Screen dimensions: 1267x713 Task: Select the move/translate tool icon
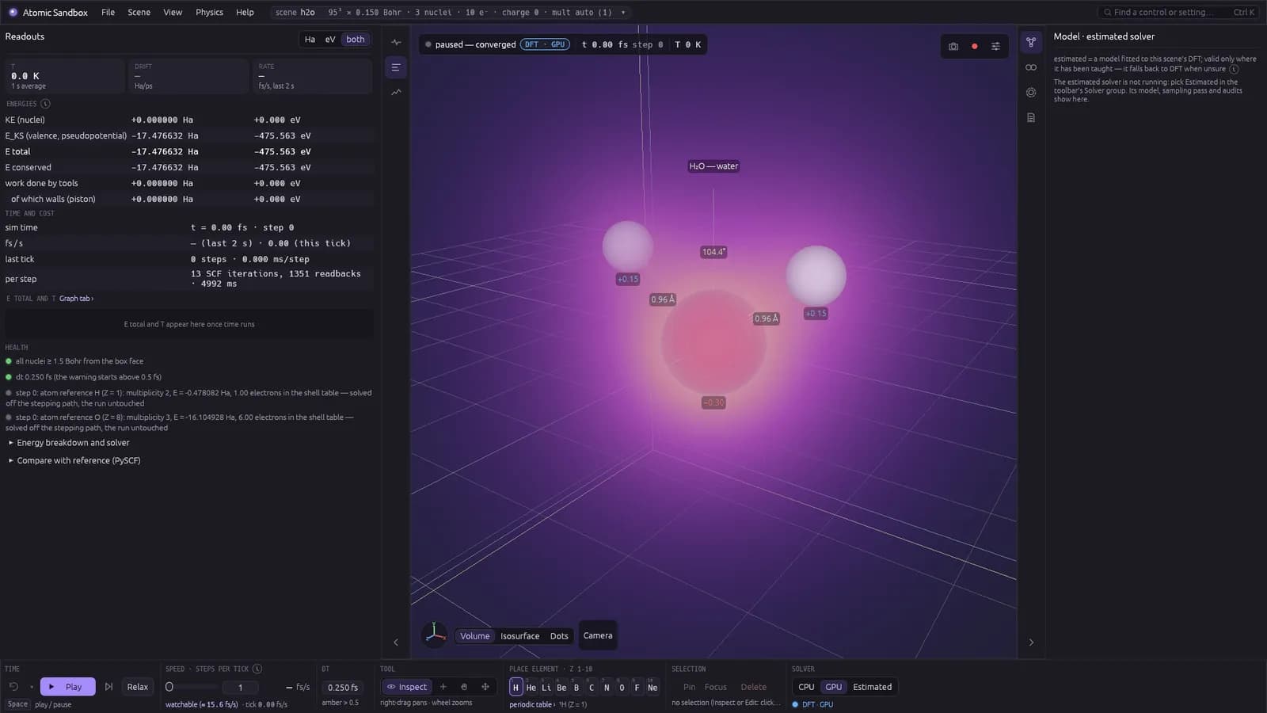click(485, 687)
